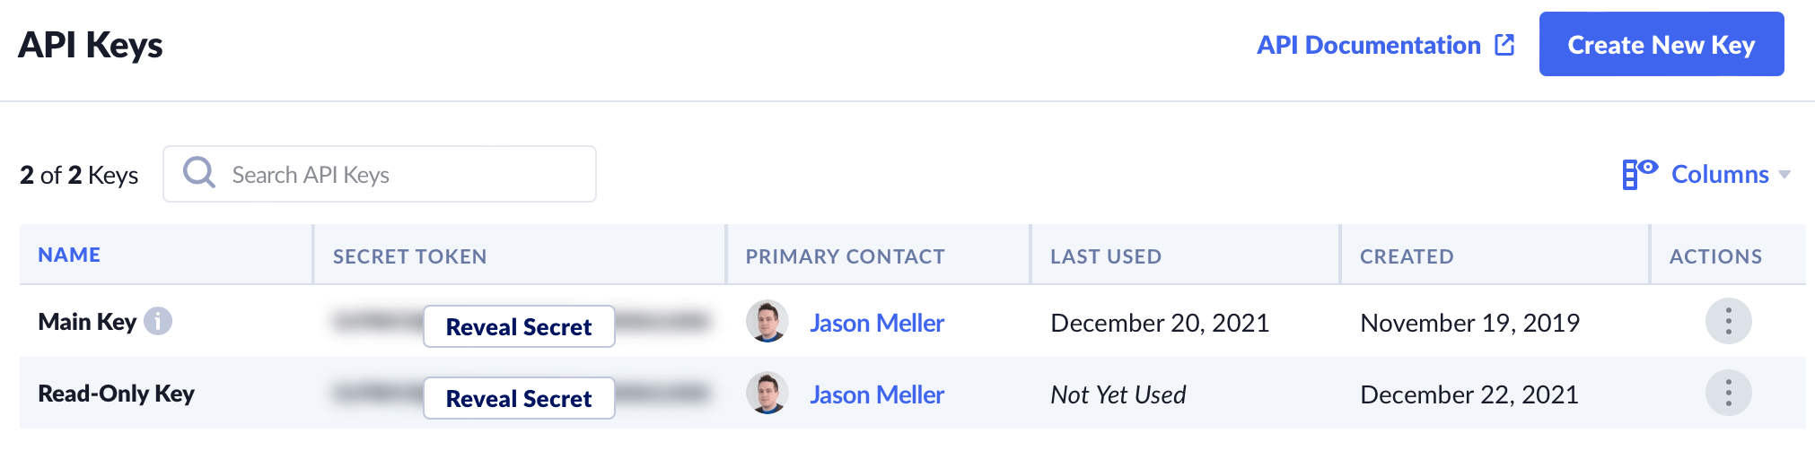The image size is (1815, 459).
Task: Click the search magnifier icon
Action: (199, 173)
